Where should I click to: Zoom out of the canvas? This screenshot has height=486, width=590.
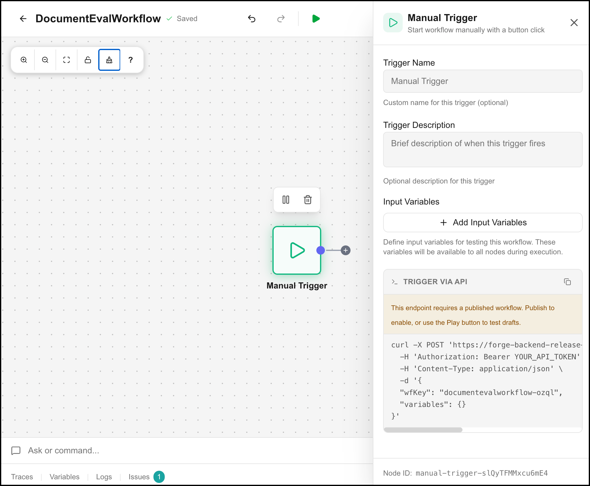click(45, 60)
